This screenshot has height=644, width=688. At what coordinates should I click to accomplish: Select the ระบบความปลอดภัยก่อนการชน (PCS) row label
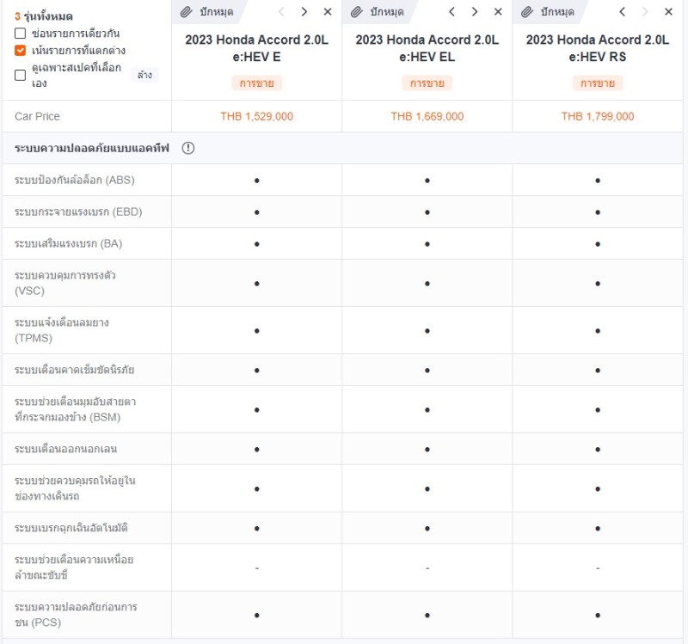(x=76, y=615)
